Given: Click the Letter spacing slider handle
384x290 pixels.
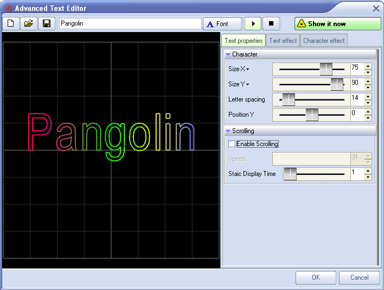Looking at the screenshot, I should pos(289,99).
